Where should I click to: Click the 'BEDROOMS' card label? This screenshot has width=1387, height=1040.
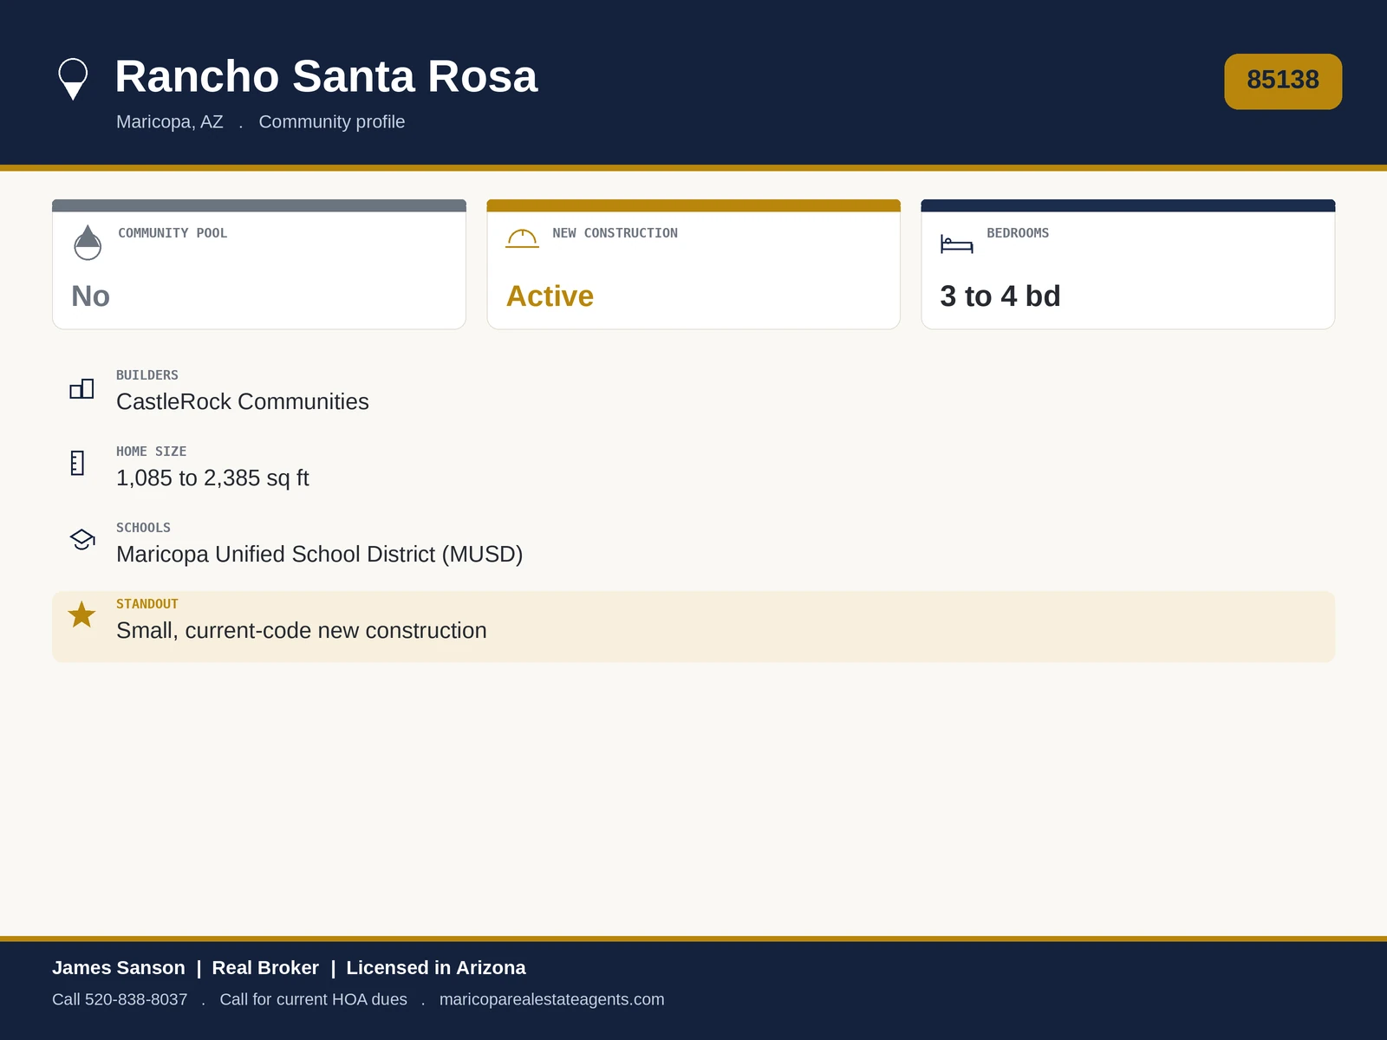[x=1018, y=233]
